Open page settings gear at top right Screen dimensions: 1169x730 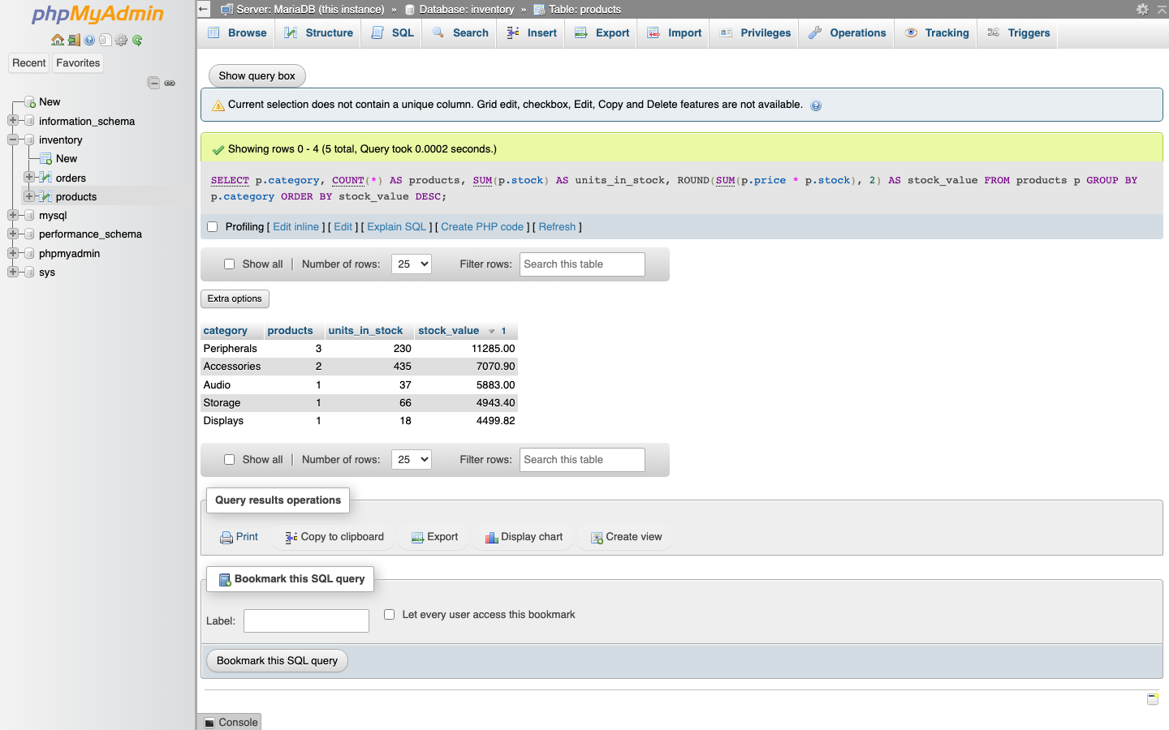1142,9
